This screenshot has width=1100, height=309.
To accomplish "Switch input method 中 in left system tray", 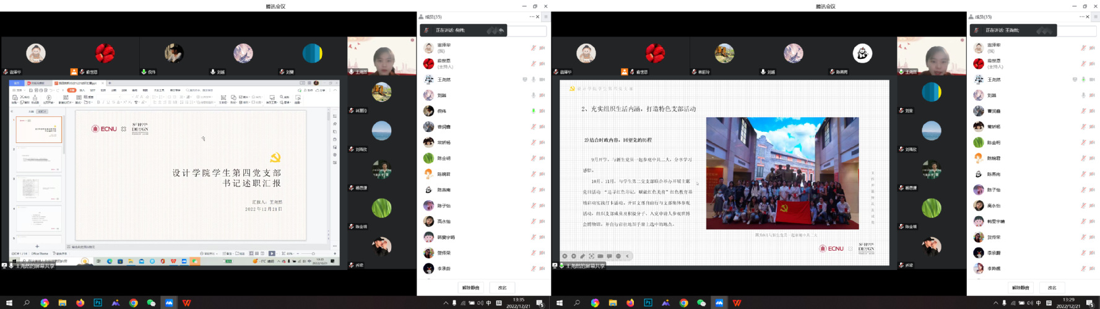I will coord(489,303).
